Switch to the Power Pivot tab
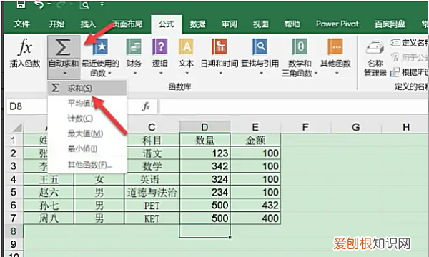This screenshot has width=429, height=257. pos(337,24)
